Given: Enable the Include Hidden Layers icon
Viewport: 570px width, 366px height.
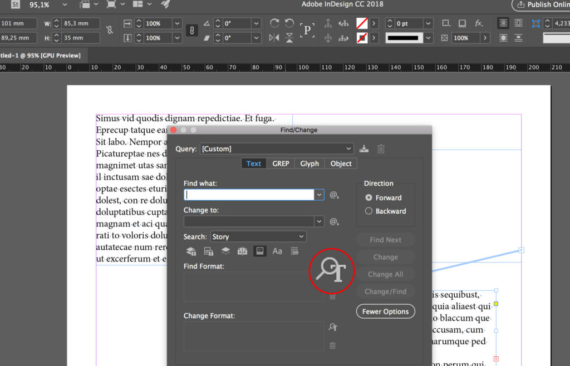Looking at the screenshot, I should pyautogui.click(x=225, y=251).
